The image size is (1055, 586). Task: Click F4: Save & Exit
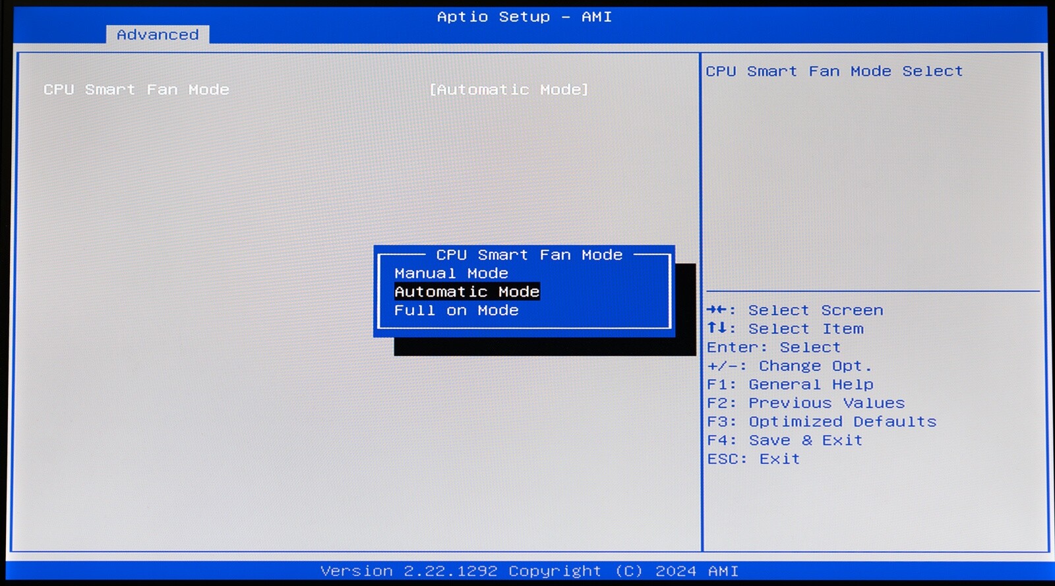[785, 440]
